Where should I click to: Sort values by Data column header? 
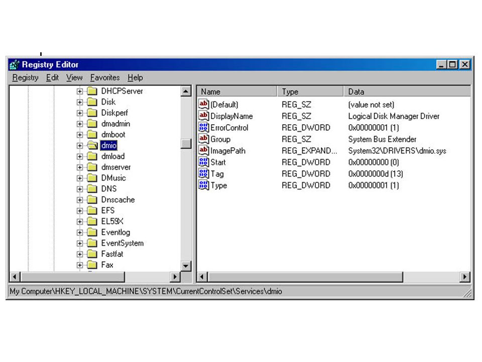pyautogui.click(x=407, y=92)
